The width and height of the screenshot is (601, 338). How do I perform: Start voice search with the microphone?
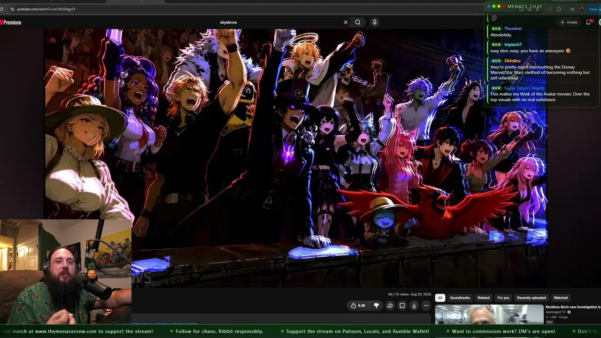[375, 22]
